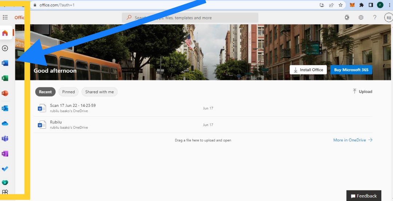Open the Rubilu Word document

tap(203, 125)
